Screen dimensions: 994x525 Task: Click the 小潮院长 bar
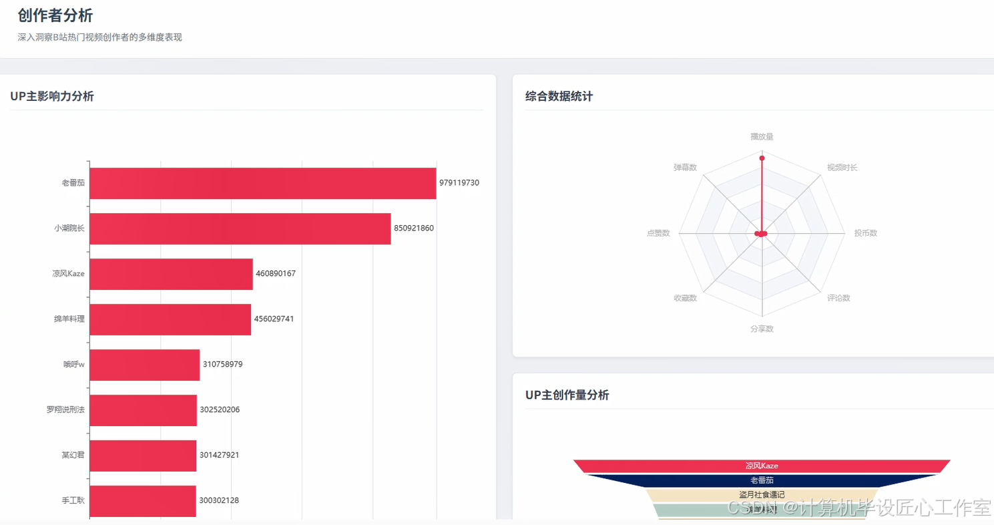click(240, 228)
